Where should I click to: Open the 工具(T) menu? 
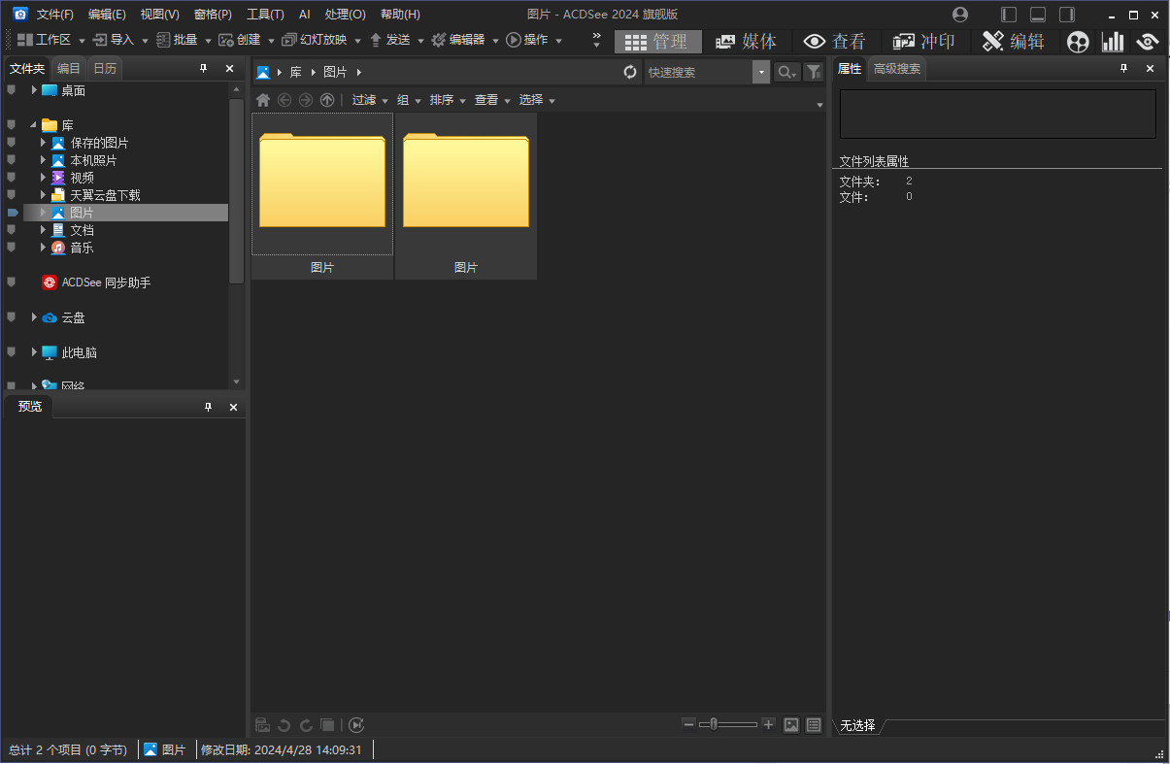(265, 15)
